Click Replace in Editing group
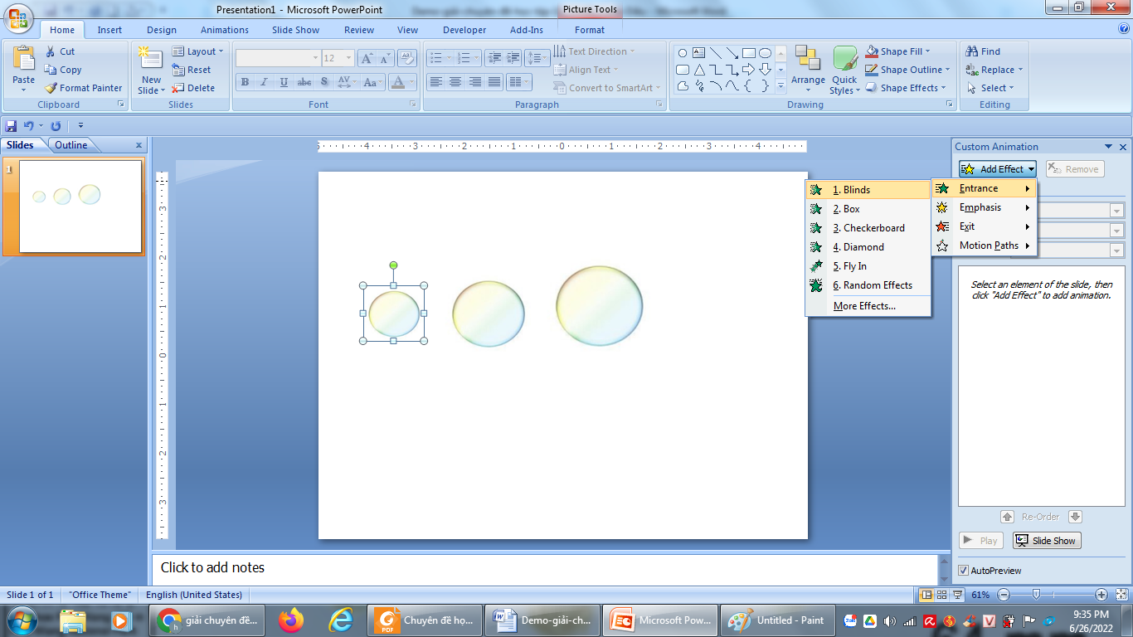1133x637 pixels. [994, 70]
